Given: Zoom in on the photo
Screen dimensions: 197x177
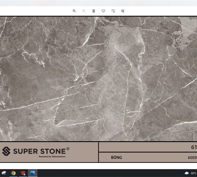Looking at the screenshot, I should [x=74, y=11].
